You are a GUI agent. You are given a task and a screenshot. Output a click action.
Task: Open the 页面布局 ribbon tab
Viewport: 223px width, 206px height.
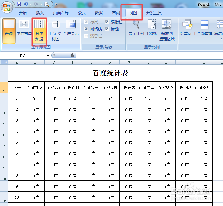point(61,13)
